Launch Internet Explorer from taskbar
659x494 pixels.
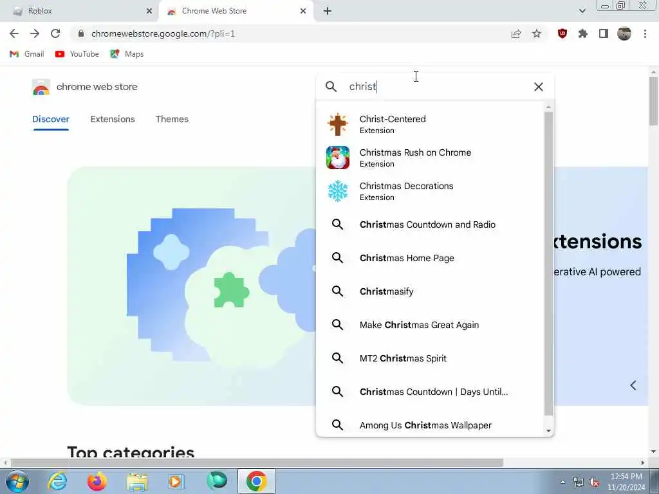(57, 481)
